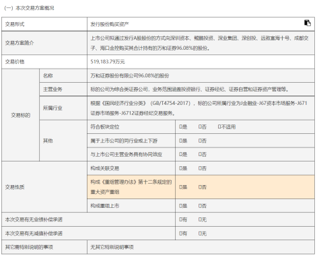Tick 否 for 构成重组上市
This screenshot has width=317, height=255.
[x=200, y=206]
